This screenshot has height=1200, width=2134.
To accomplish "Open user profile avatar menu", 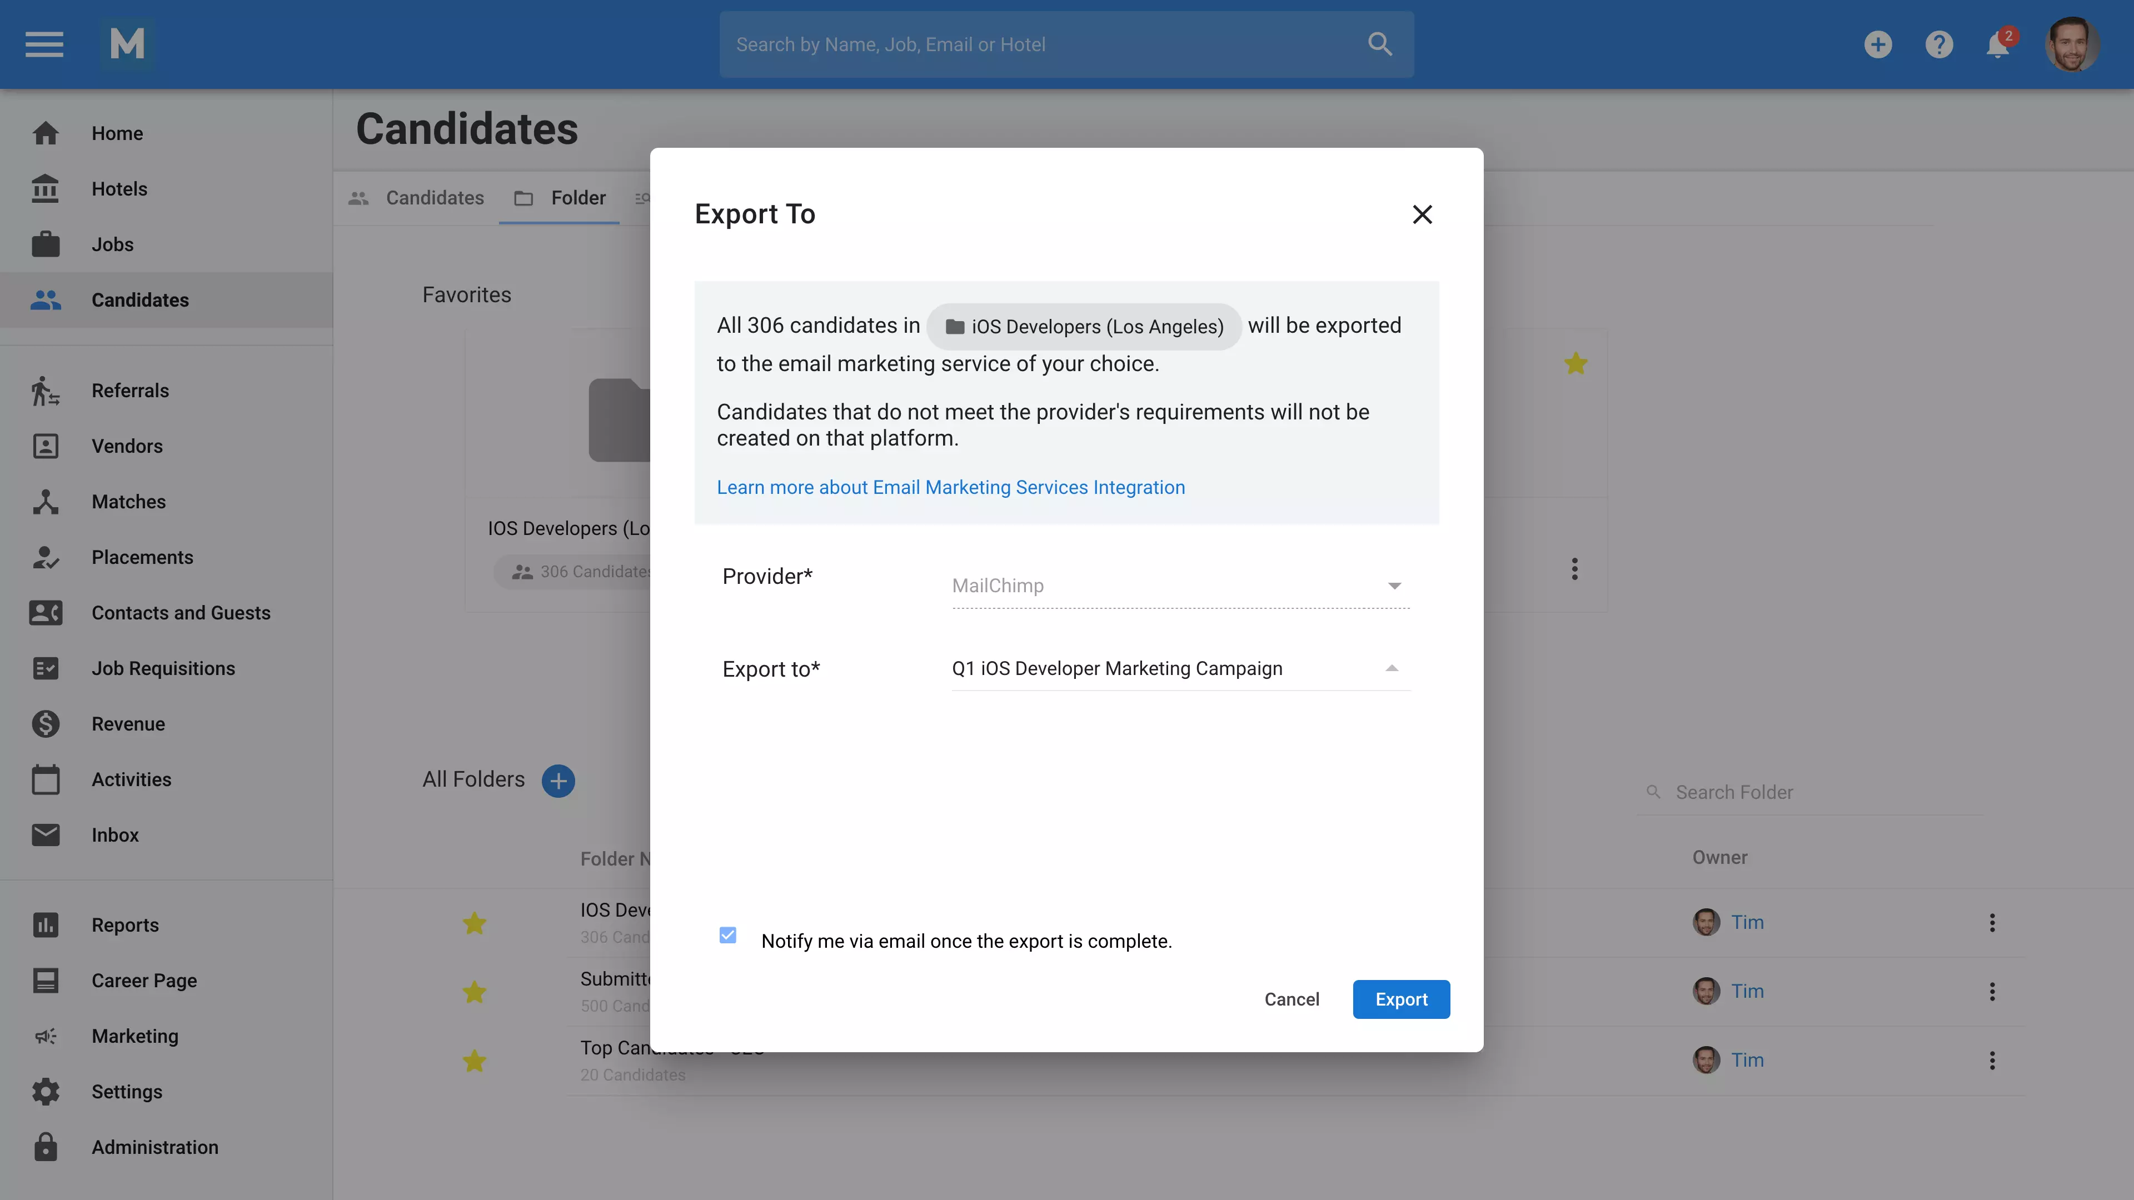I will pyautogui.click(x=2071, y=44).
